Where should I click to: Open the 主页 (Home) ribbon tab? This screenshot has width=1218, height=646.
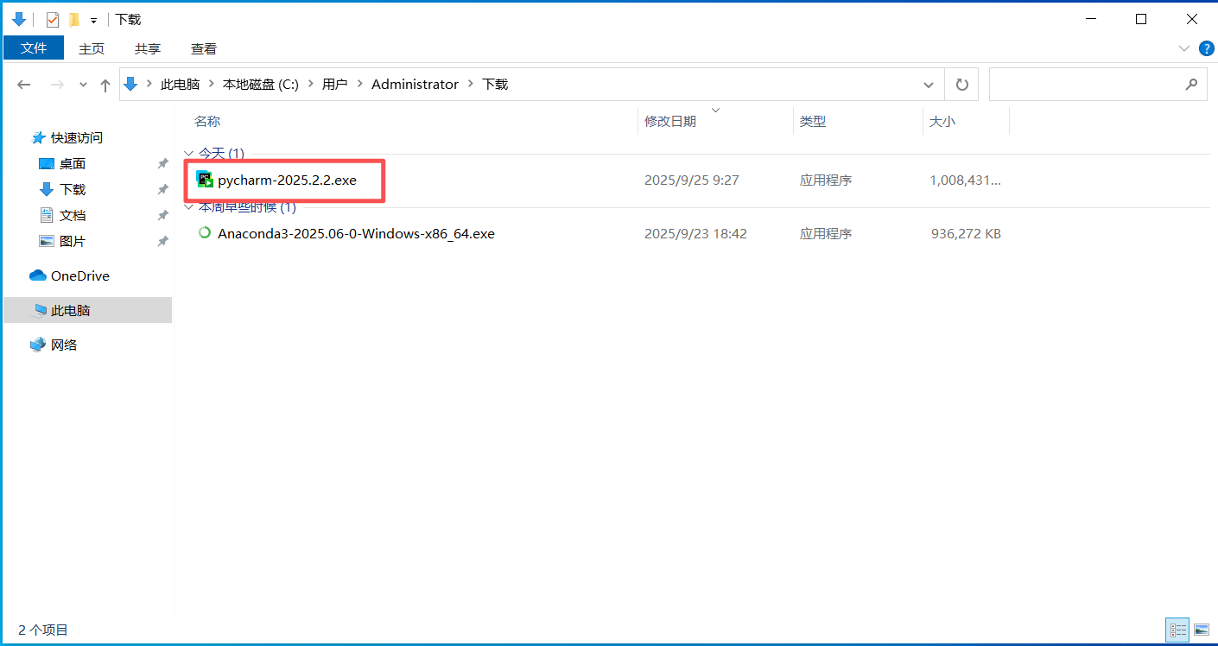point(92,49)
